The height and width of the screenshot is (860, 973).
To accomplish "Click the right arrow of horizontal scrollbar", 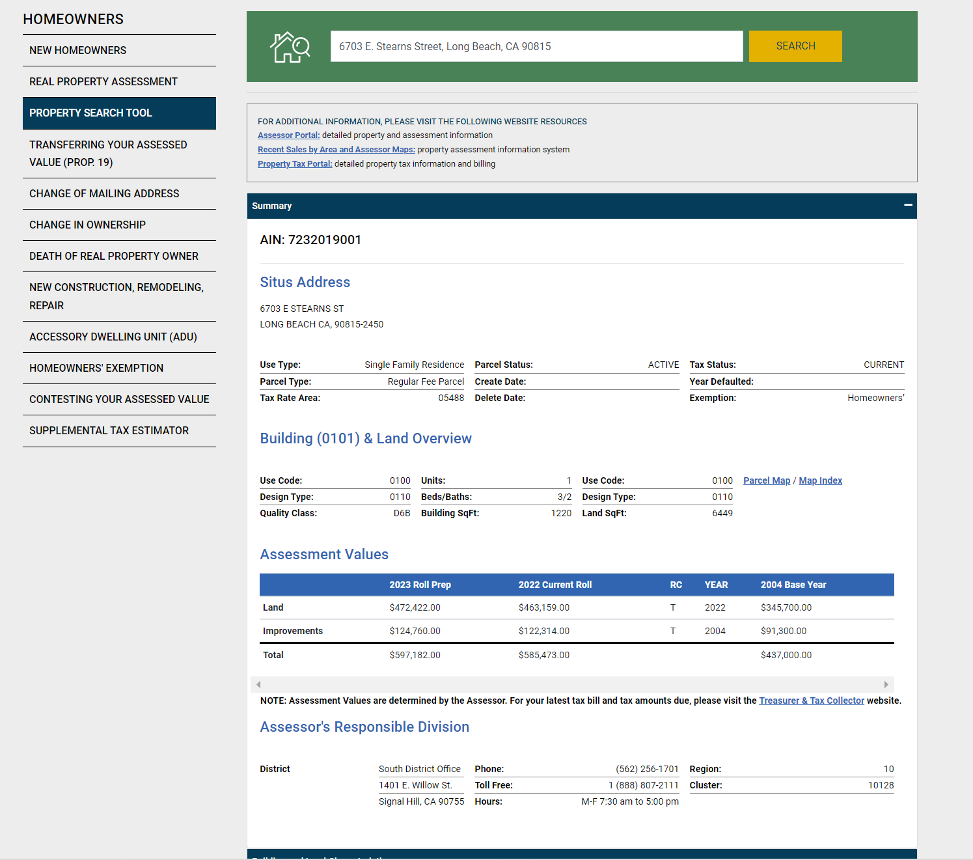I will [886, 684].
